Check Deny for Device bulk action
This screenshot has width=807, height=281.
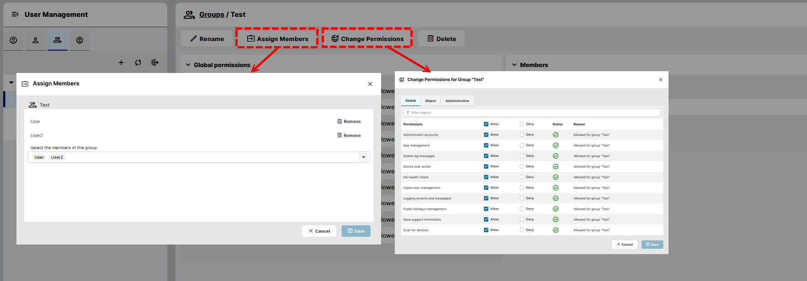tap(522, 167)
